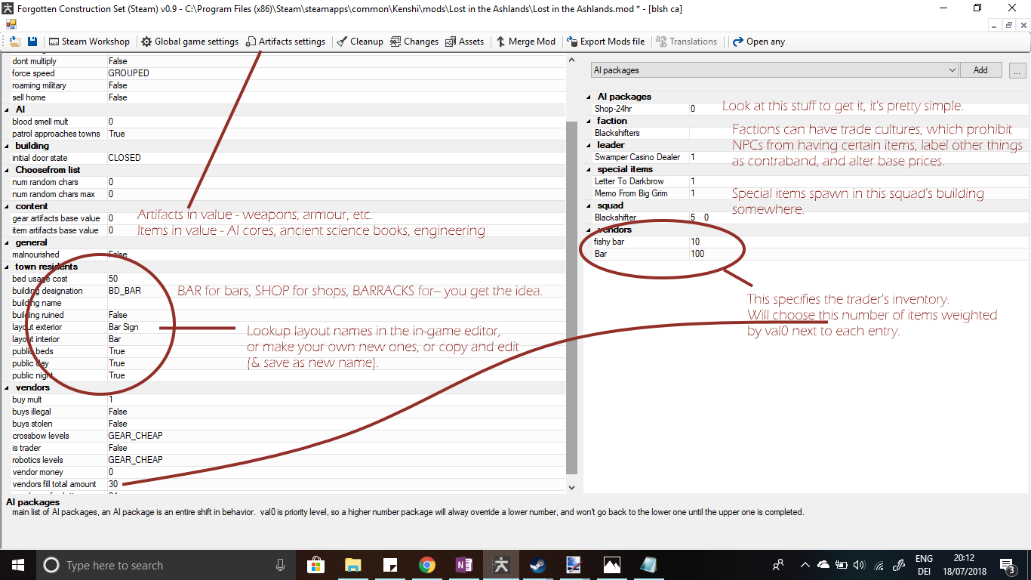Click Export Mods file

coord(606,42)
